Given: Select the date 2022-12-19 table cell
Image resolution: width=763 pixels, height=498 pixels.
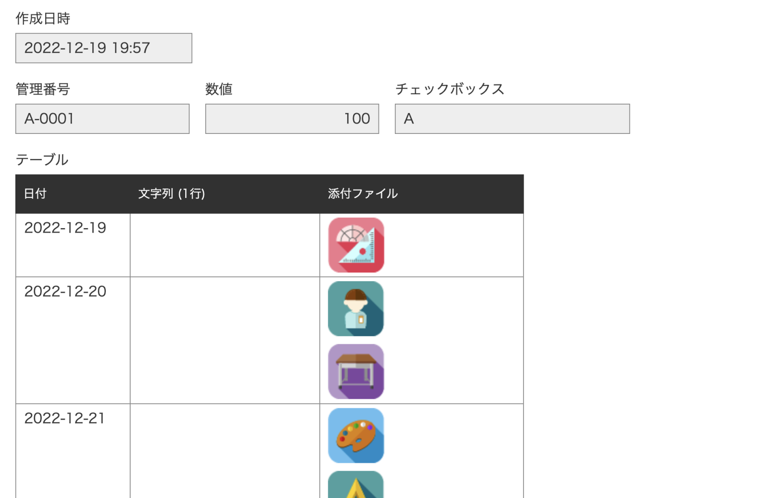Looking at the screenshot, I should pos(65,228).
